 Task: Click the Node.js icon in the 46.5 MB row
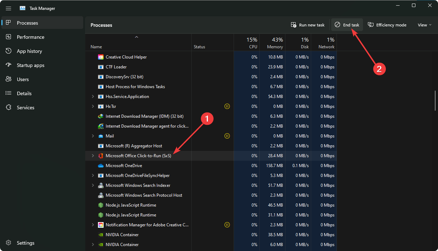(x=100, y=205)
